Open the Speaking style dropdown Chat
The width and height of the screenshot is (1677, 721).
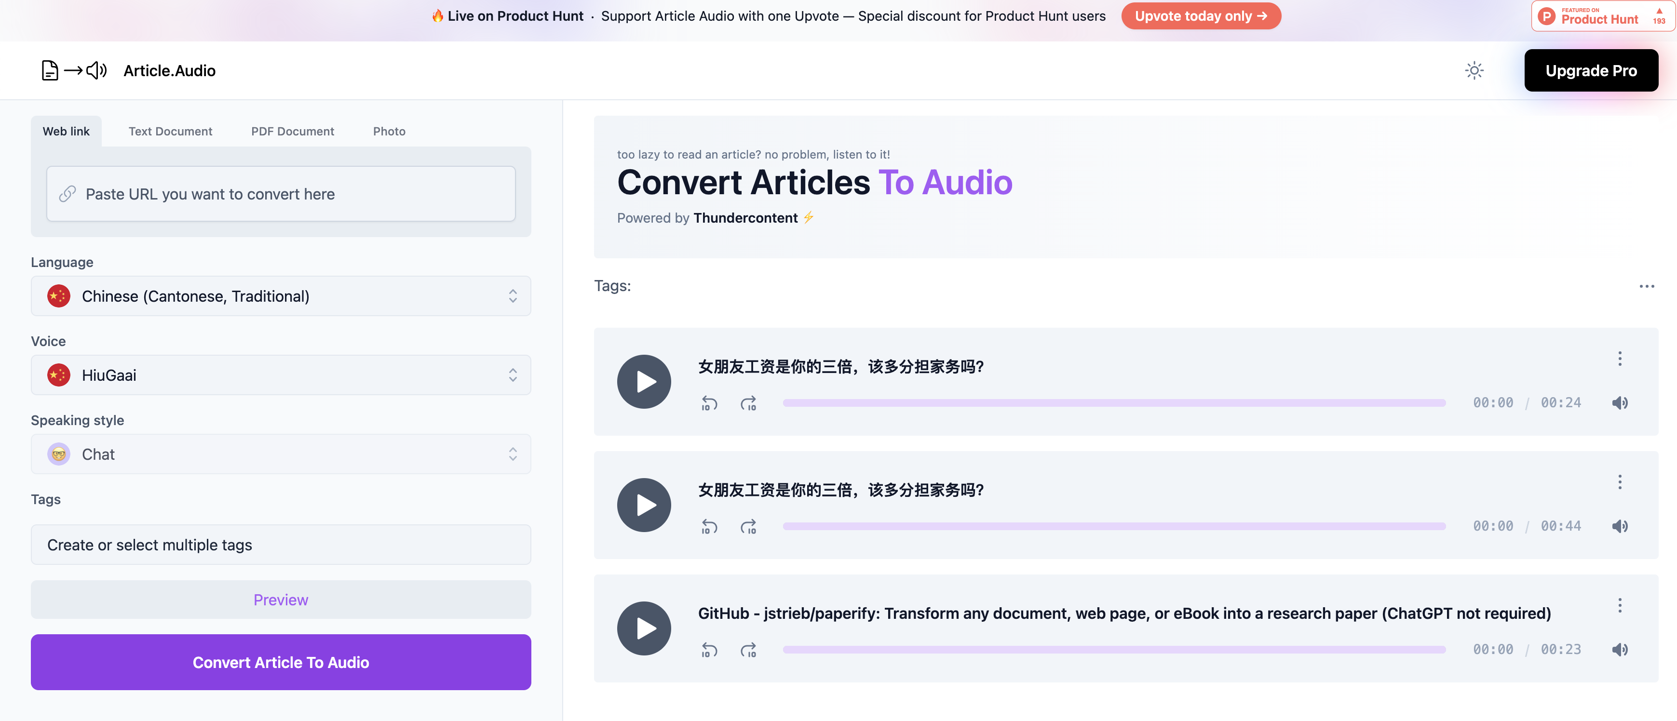tap(281, 454)
